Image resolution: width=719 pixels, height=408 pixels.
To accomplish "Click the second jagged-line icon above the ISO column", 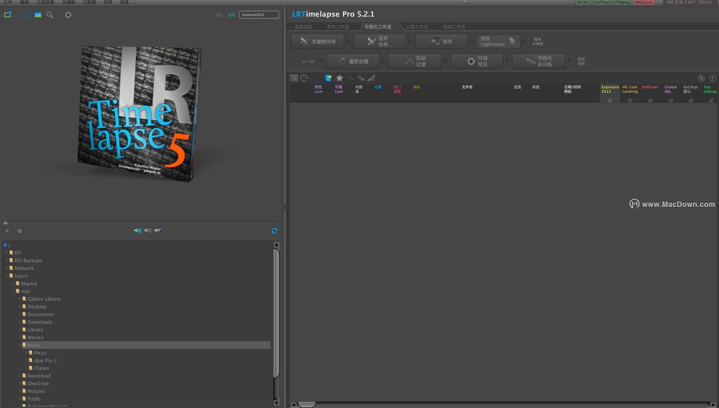I will (371, 78).
